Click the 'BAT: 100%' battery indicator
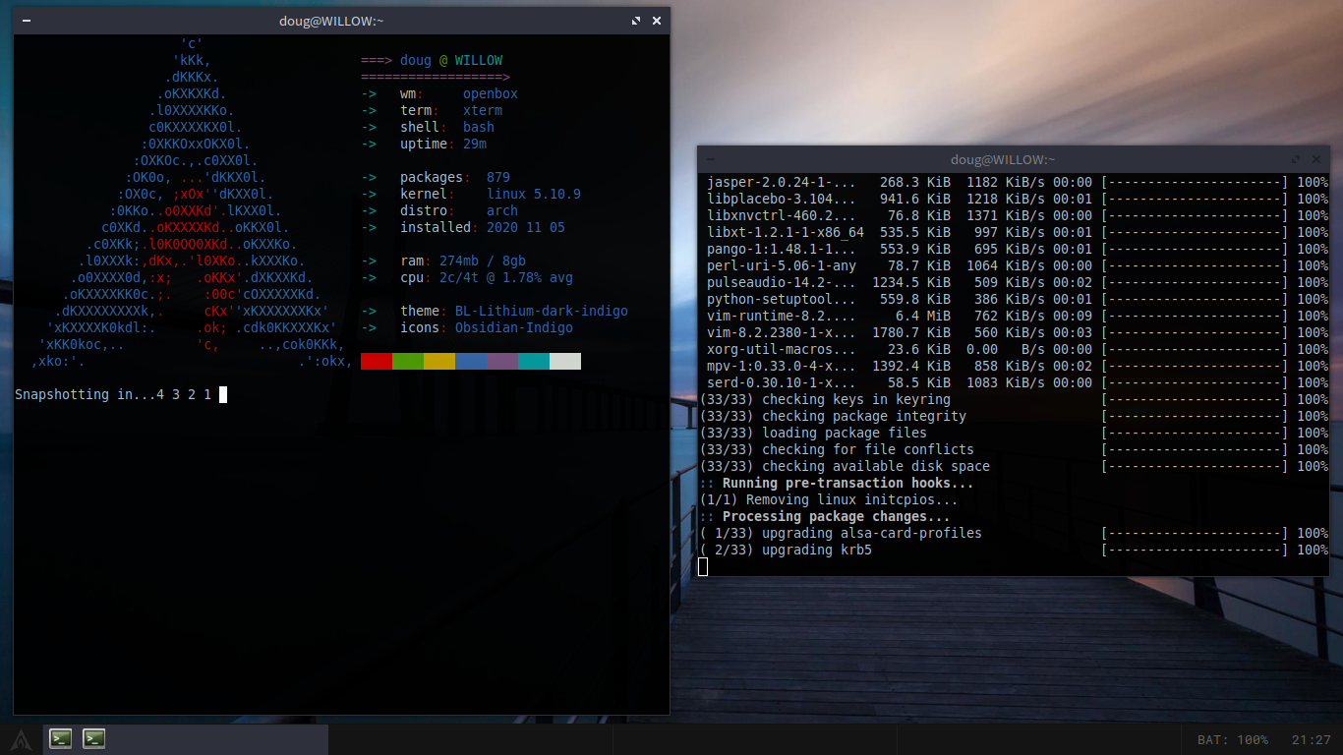This screenshot has height=755, width=1343. [x=1232, y=739]
